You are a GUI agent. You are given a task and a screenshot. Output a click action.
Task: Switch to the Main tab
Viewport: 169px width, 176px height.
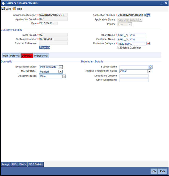[x=6, y=56]
